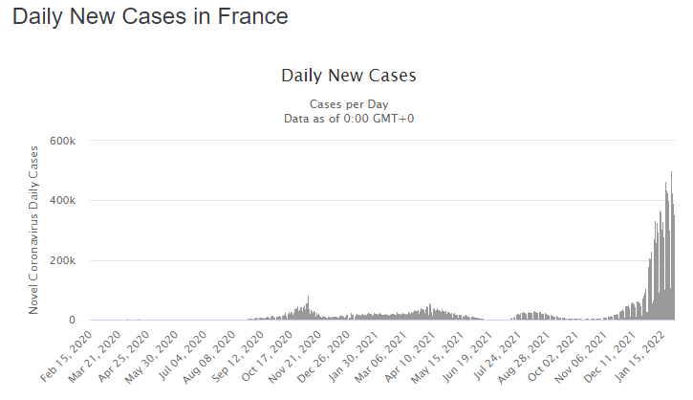Click the November 2020 spike bar
693x400 pixels.
pyautogui.click(x=308, y=307)
